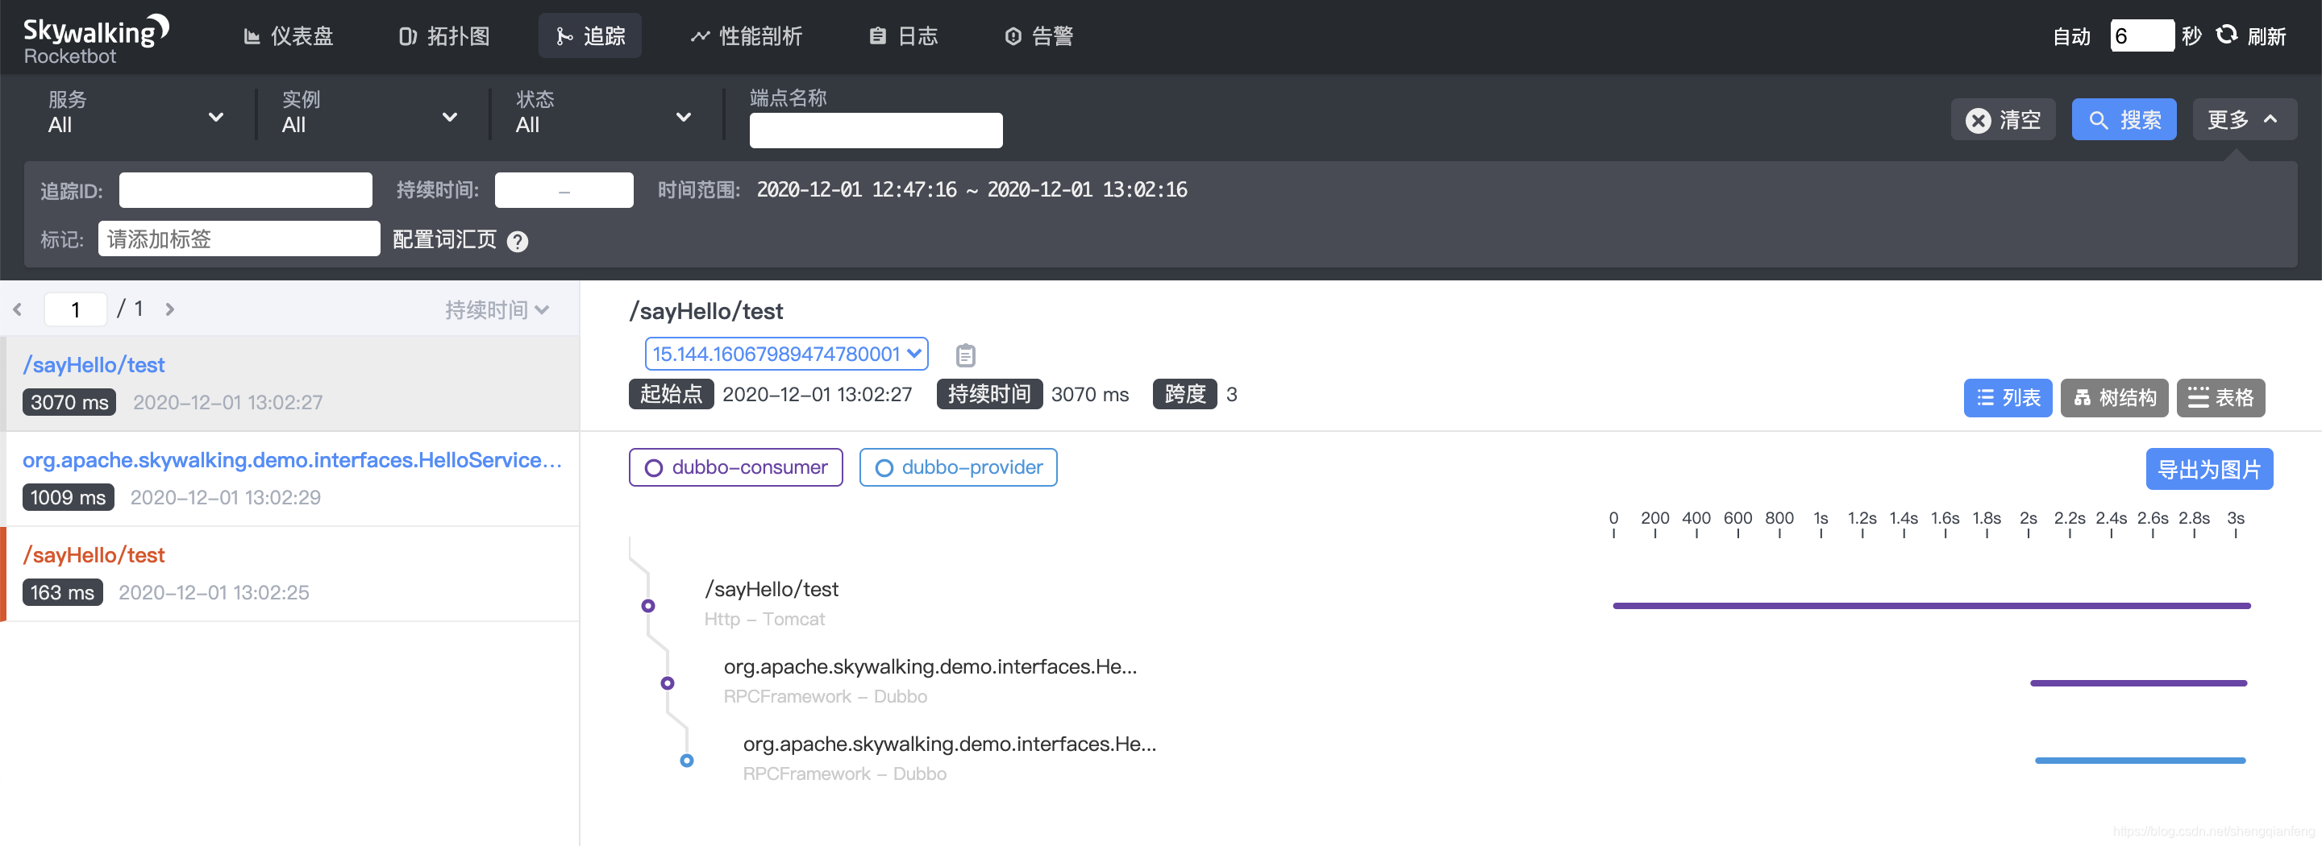Switch to 列表 list view
This screenshot has height=846, width=2322.
coord(2008,397)
